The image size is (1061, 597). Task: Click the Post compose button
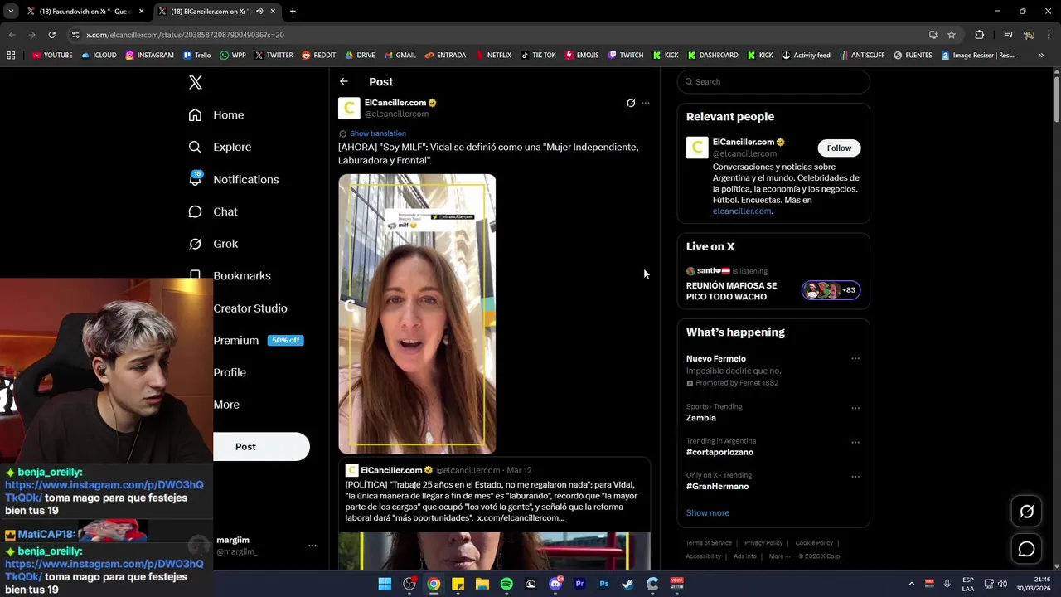261,446
